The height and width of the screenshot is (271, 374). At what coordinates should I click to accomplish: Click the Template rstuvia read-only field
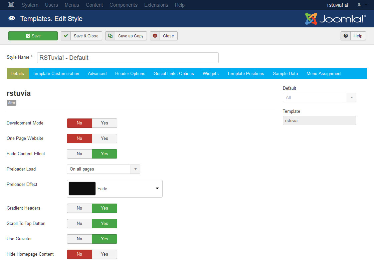click(x=319, y=120)
